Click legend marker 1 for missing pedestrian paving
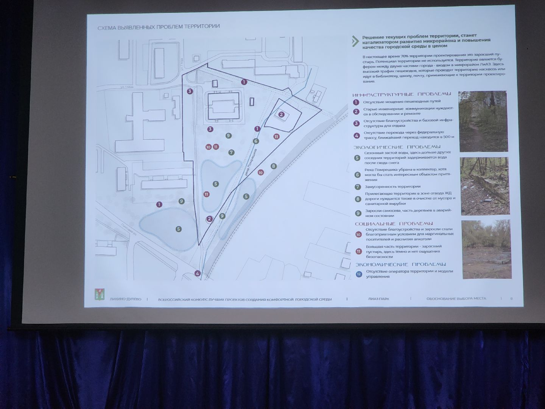 coord(356,102)
